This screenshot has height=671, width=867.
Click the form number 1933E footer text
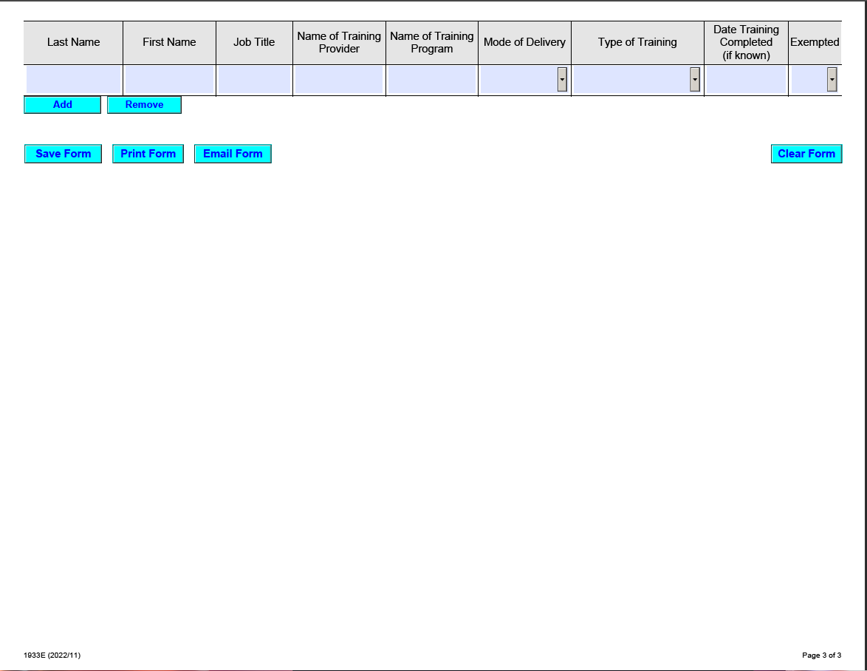tap(52, 655)
